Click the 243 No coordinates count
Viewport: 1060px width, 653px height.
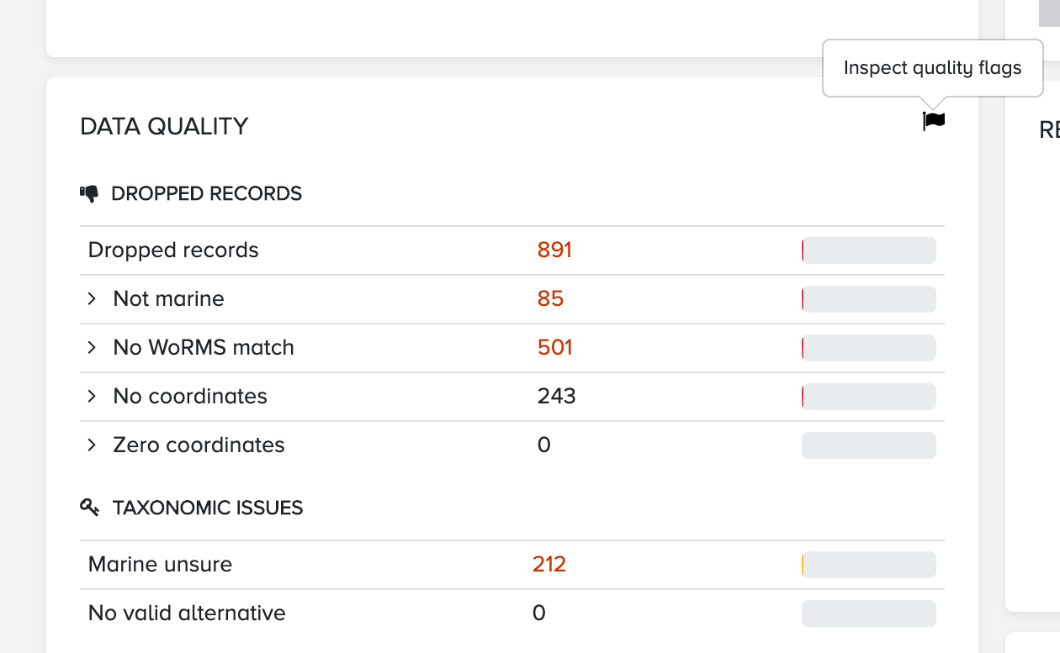coord(556,397)
